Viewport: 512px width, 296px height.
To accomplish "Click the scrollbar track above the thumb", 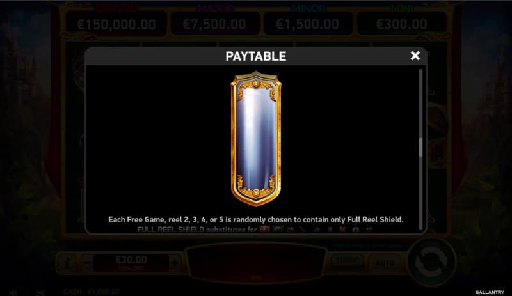I will (420, 104).
